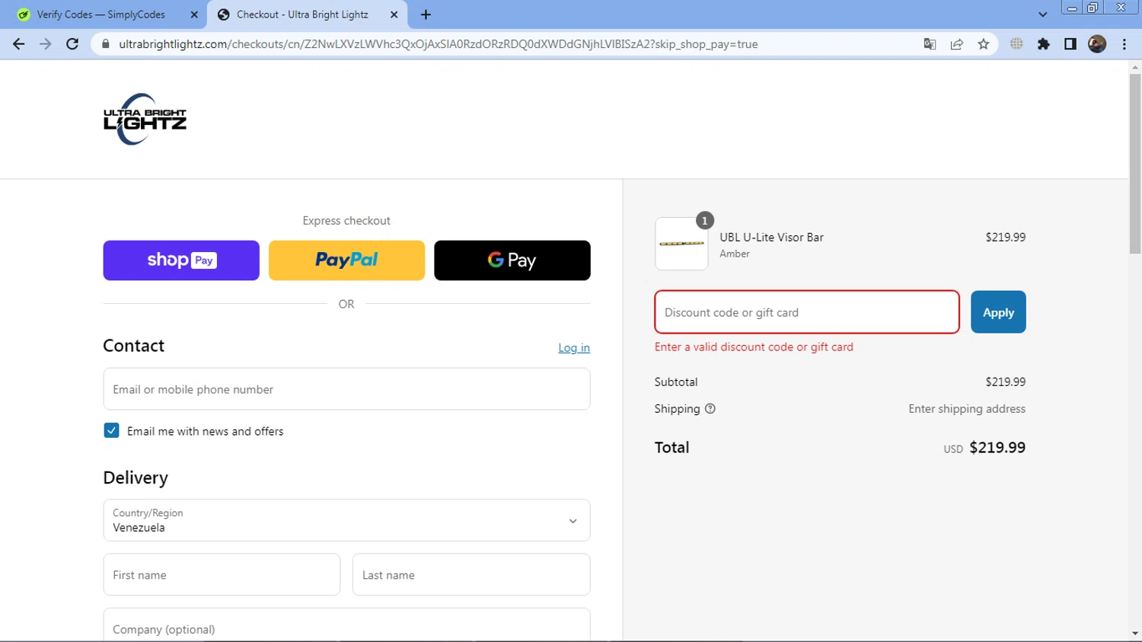Go back with the browser back arrow

[19, 44]
